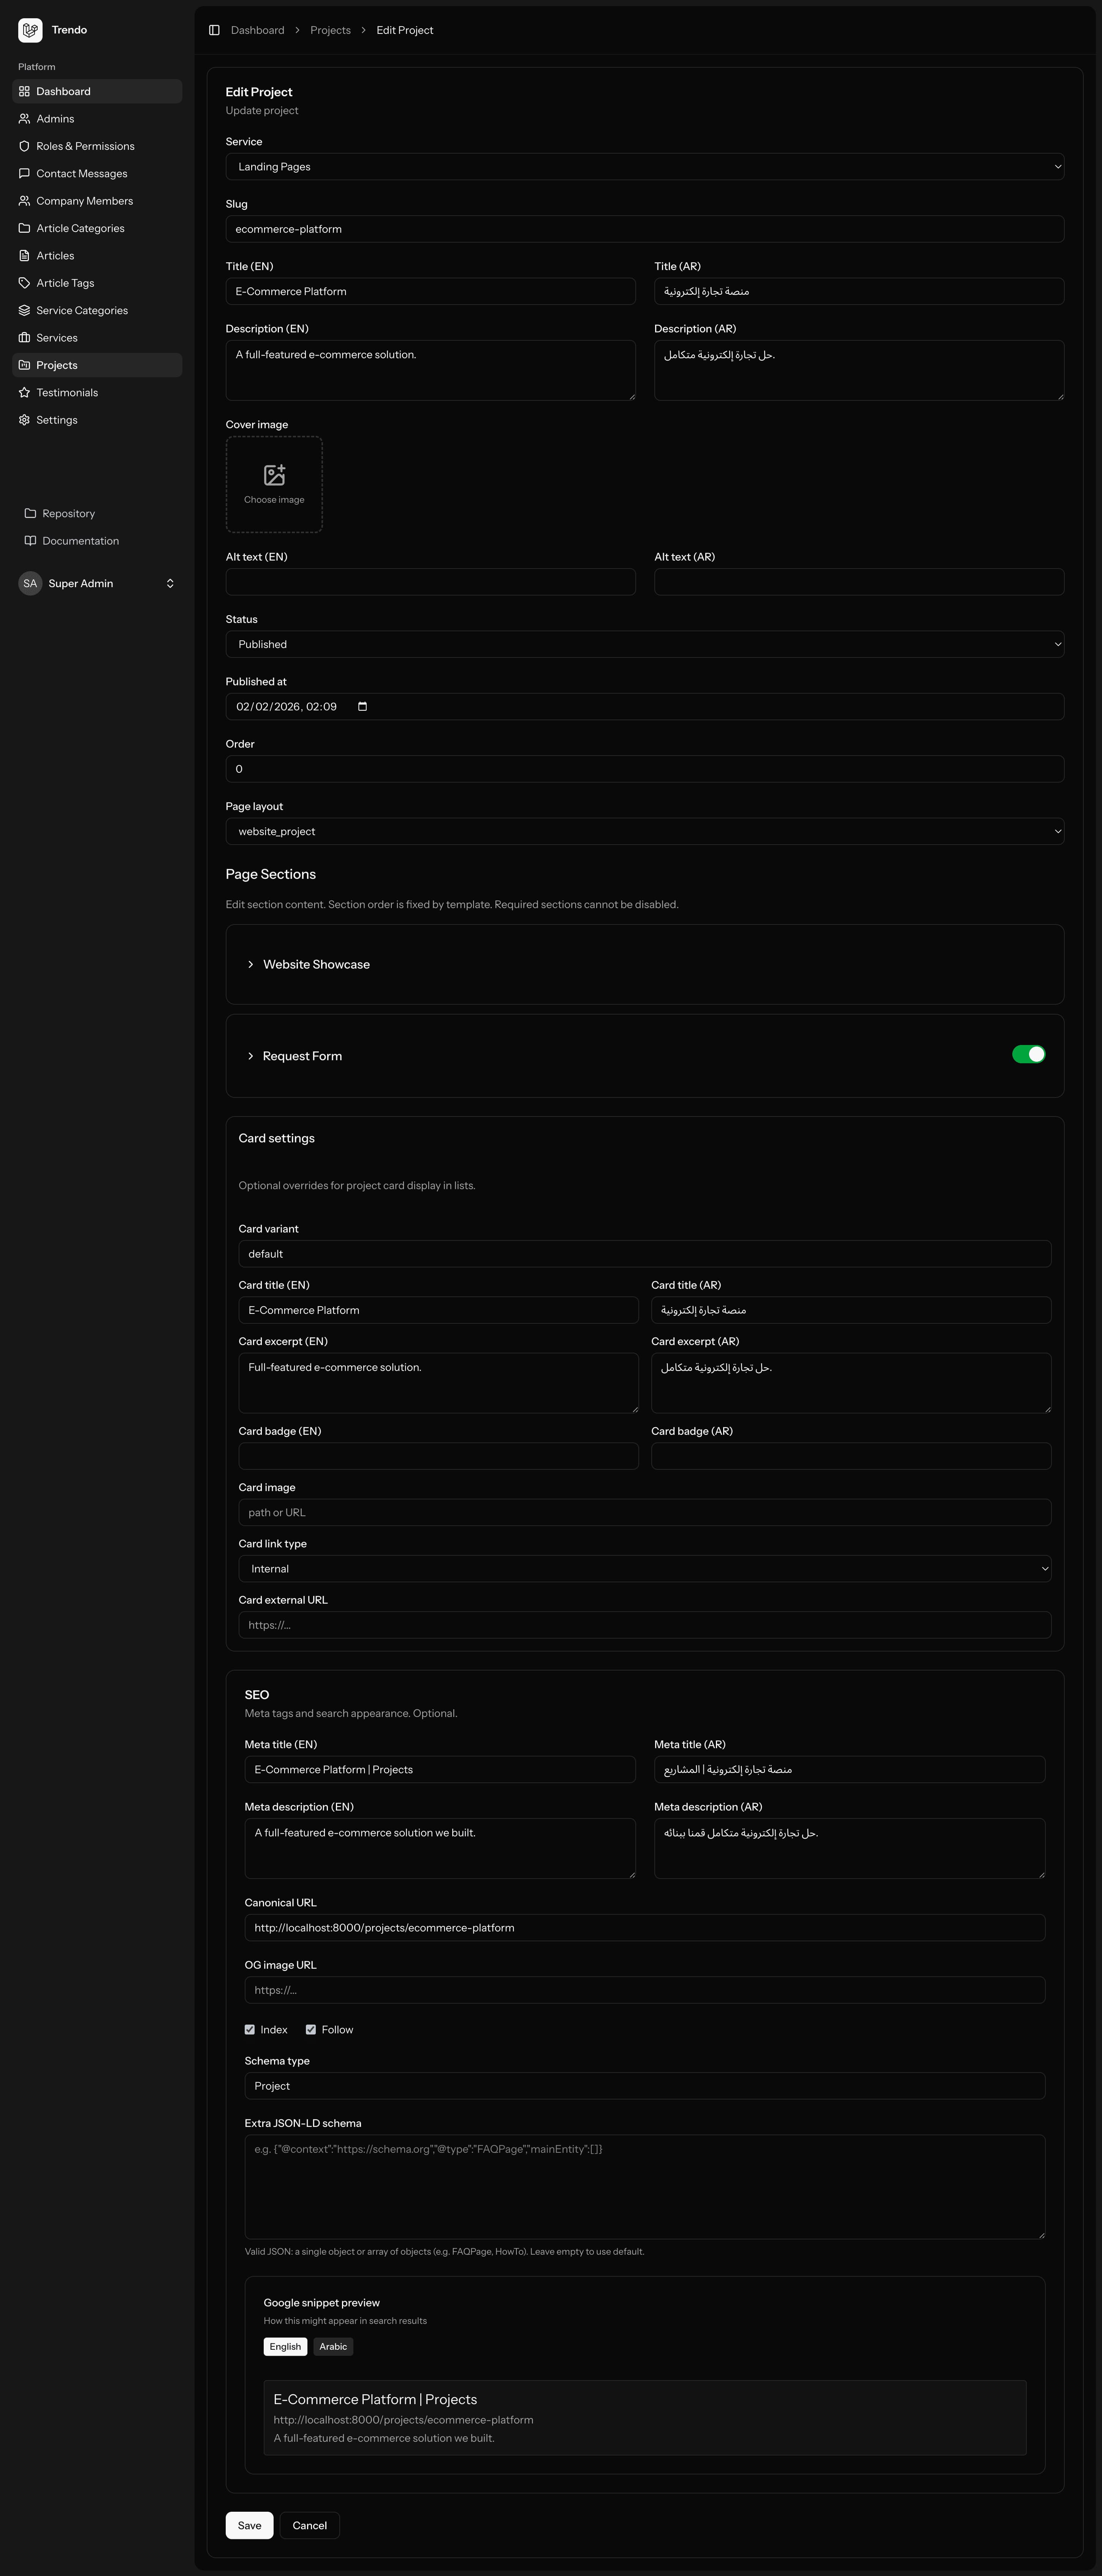Click the sidebar toggle icon beside breadcrumbs
The image size is (1102, 2576).
point(214,30)
